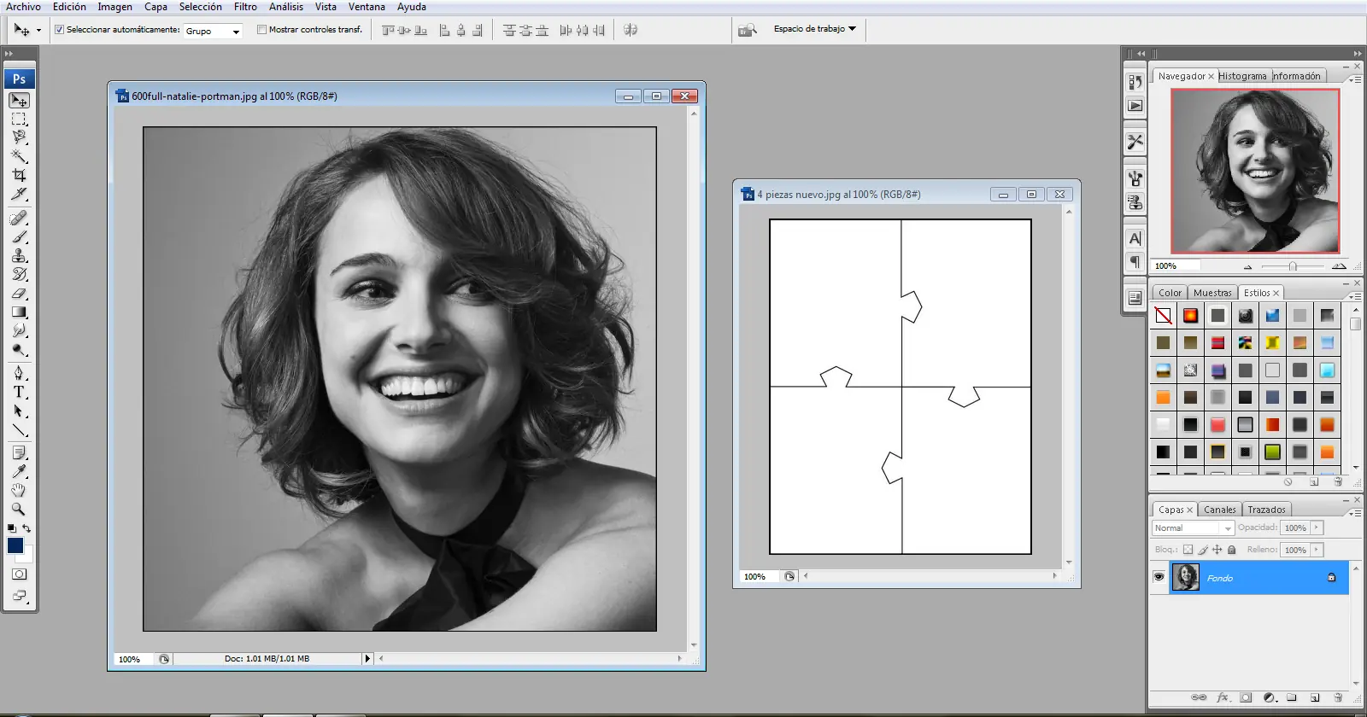
Task: Reset default foreground and background colors
Action: point(12,528)
